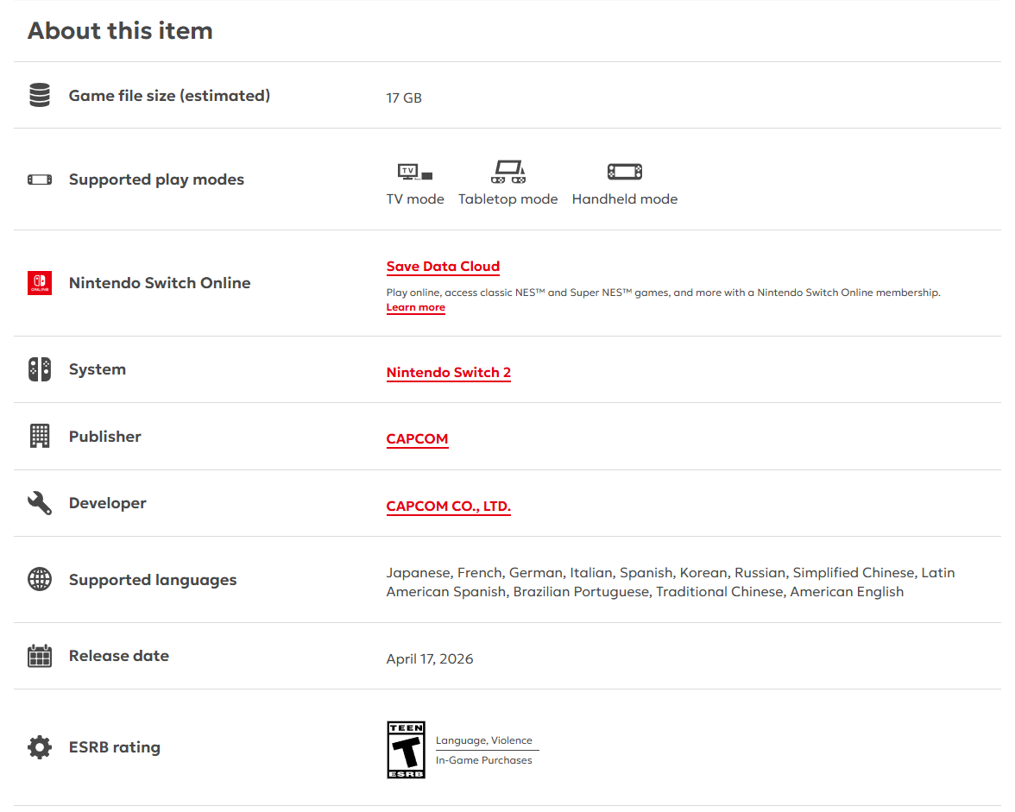Open the Save Data Cloud link
Screen dimensions: 1015x812
pos(443,267)
